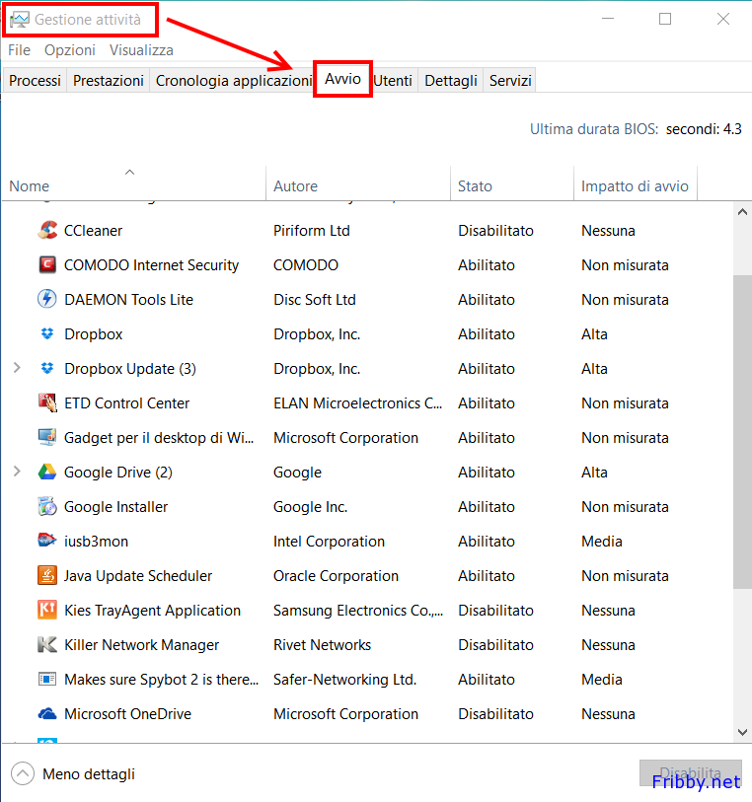Click the scrollbar down arrow

(742, 732)
